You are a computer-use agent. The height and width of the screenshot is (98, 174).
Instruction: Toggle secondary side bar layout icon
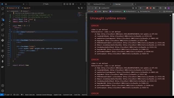70,4
